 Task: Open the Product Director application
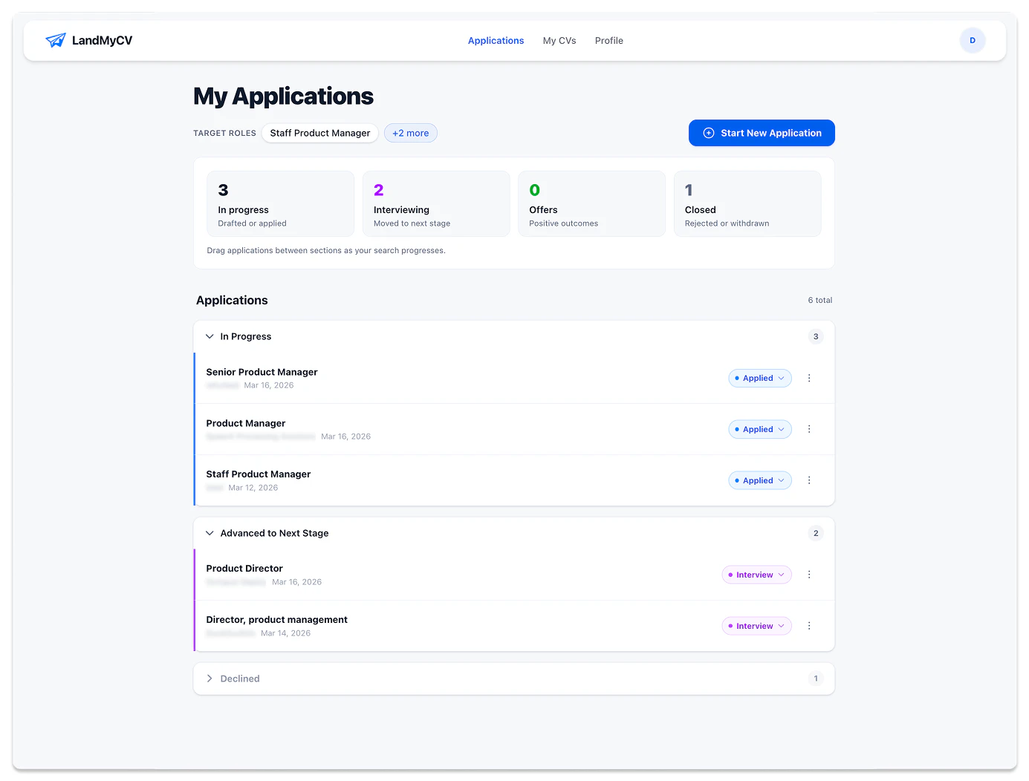coord(244,569)
